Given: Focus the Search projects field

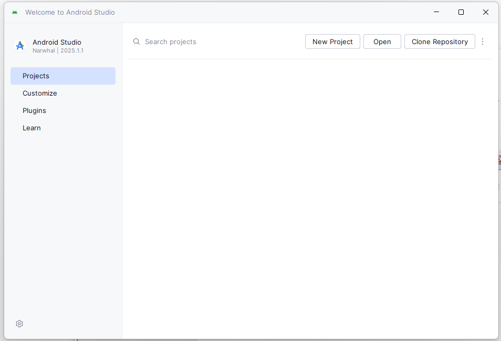Looking at the screenshot, I should [216, 42].
